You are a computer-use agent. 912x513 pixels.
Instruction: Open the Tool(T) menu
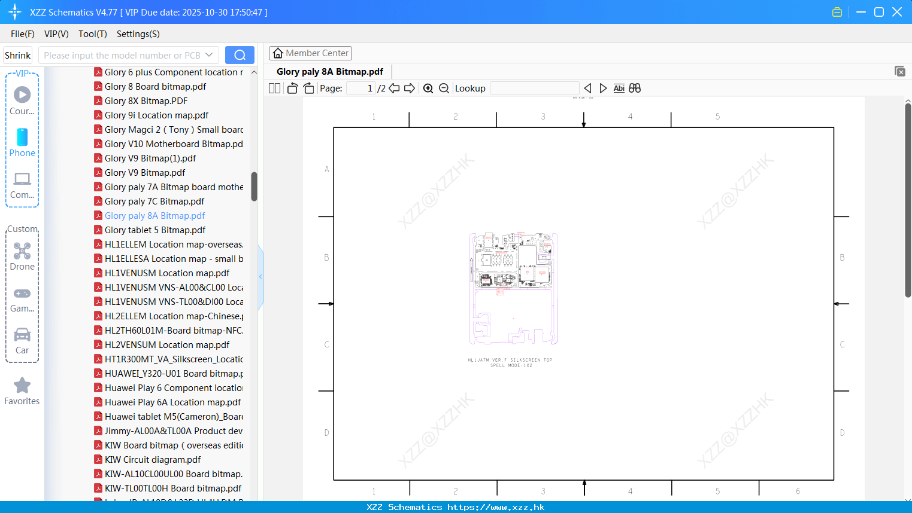(93, 34)
